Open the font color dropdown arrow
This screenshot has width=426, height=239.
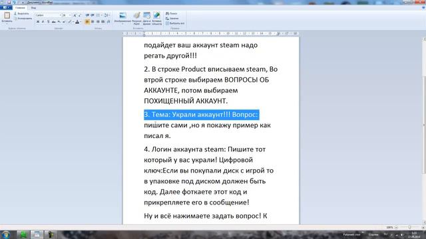coord(81,22)
